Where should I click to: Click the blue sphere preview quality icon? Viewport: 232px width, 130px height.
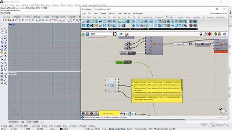[224, 34]
